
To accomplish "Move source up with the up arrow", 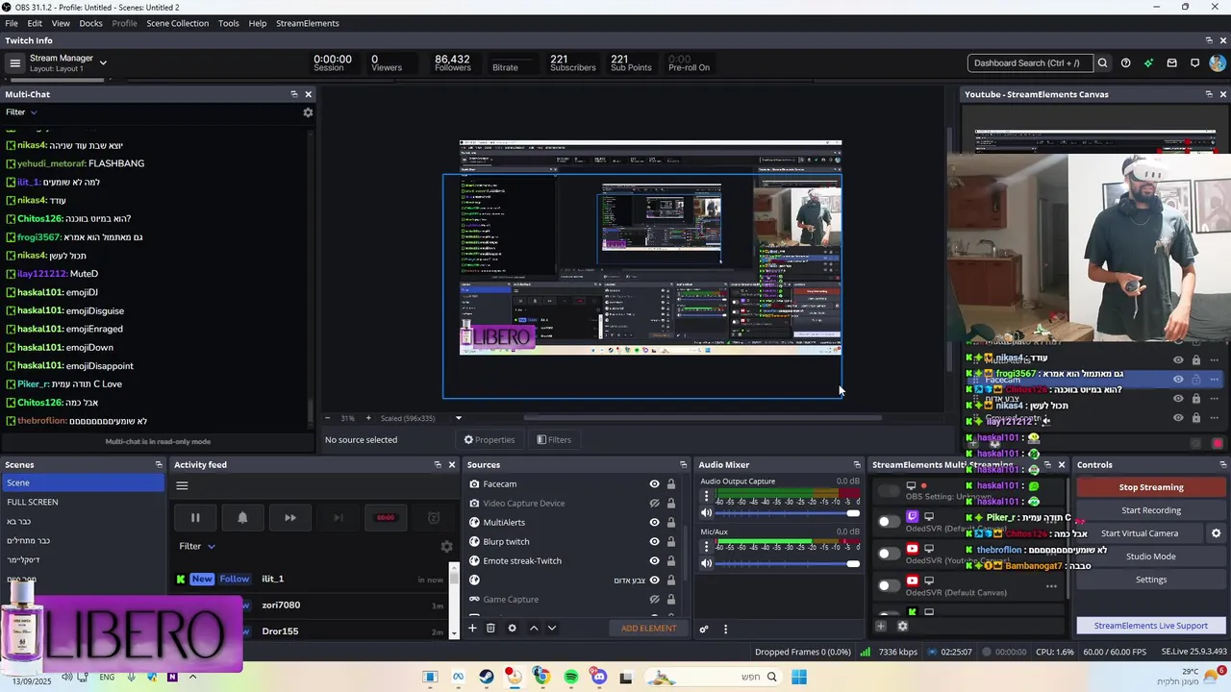I will pyautogui.click(x=534, y=629).
